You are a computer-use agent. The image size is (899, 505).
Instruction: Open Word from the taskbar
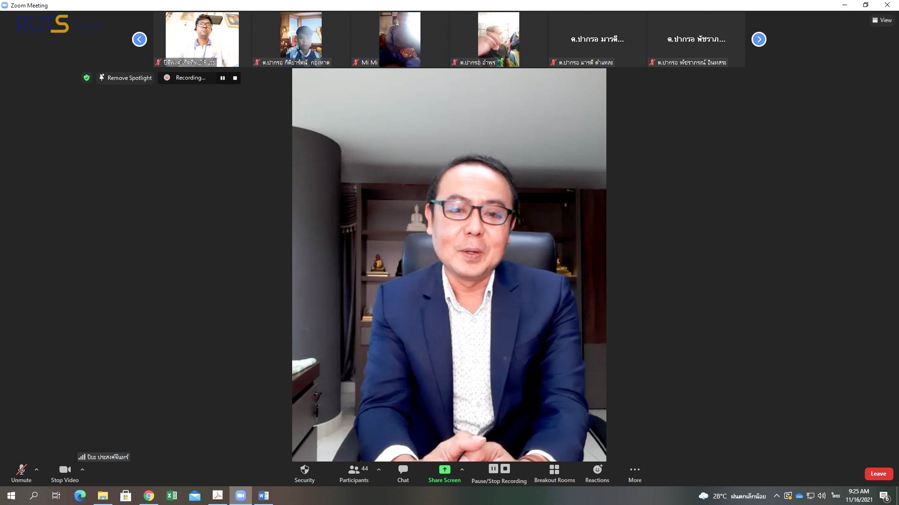(264, 496)
